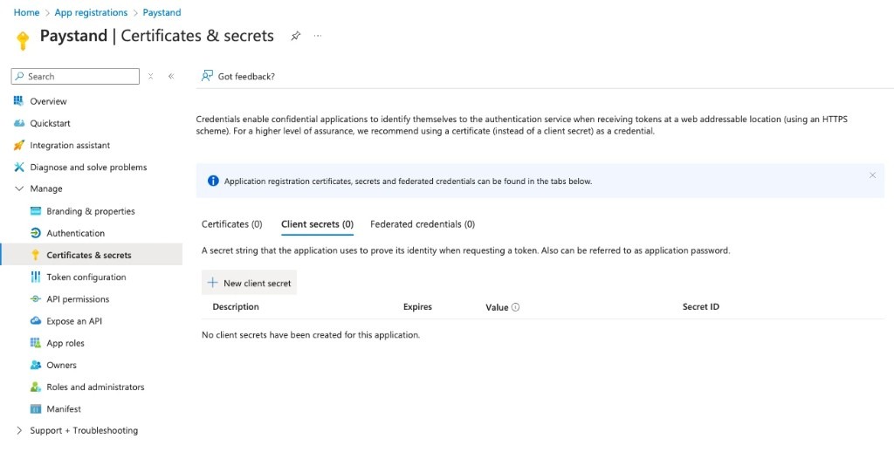
Task: Dismiss the information banner
Action: point(872,175)
